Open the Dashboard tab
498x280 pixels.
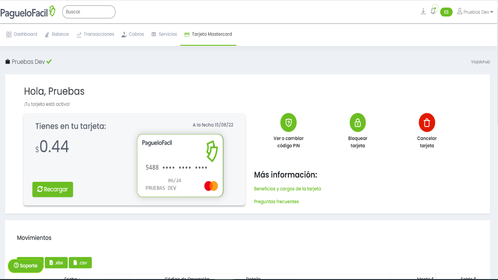point(22,34)
